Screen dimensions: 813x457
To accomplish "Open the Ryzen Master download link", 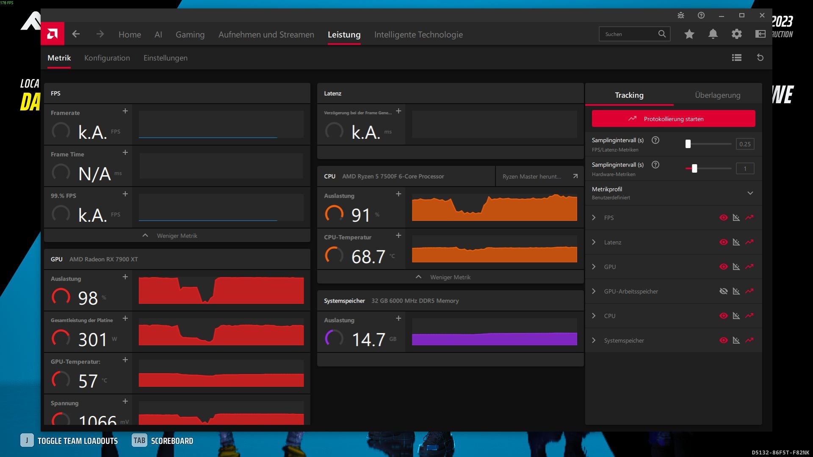I will pyautogui.click(x=539, y=176).
